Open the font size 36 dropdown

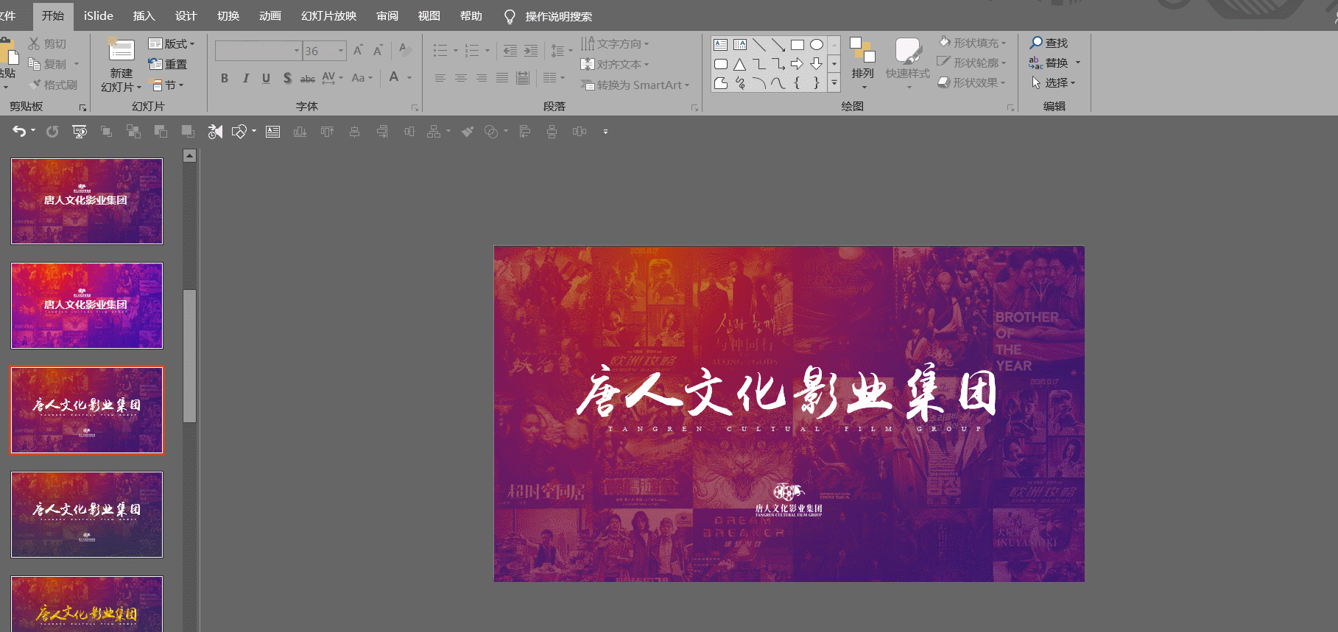click(341, 51)
